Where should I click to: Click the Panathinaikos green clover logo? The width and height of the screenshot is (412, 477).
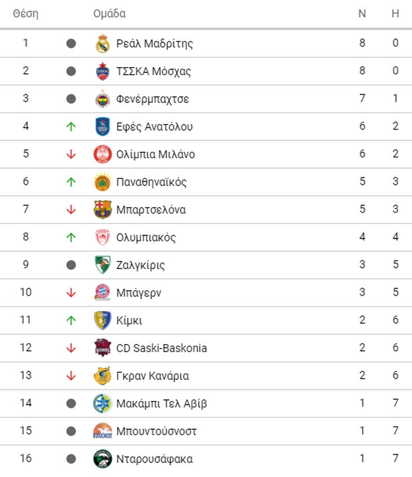coord(102,182)
